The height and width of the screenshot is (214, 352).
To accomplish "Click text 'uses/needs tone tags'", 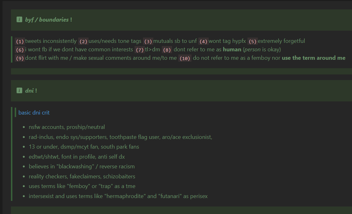I will coord(115,41).
